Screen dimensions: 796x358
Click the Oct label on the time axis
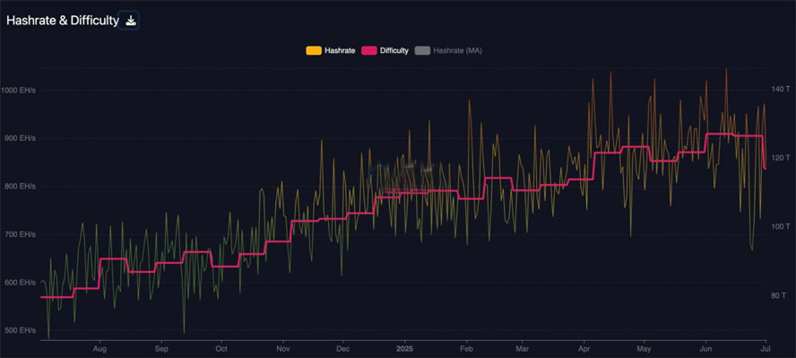pos(221,349)
